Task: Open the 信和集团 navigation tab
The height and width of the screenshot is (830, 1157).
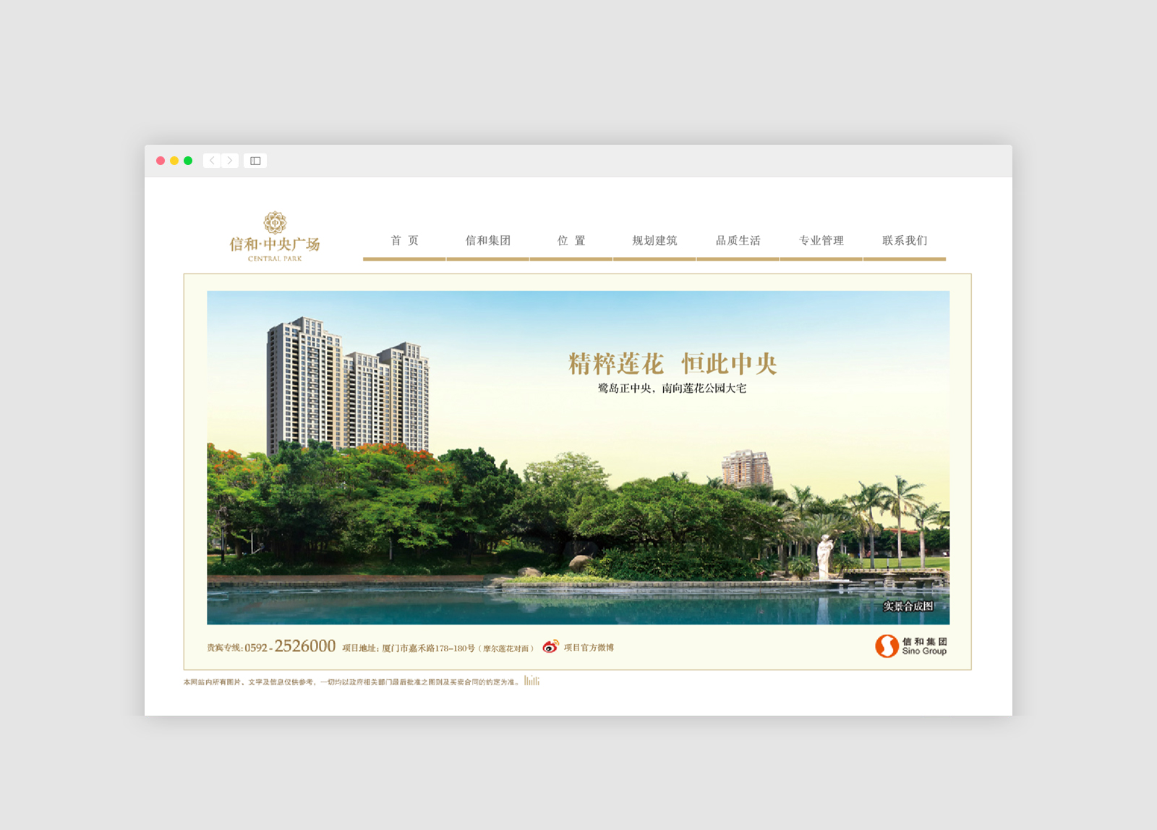Action: (487, 241)
